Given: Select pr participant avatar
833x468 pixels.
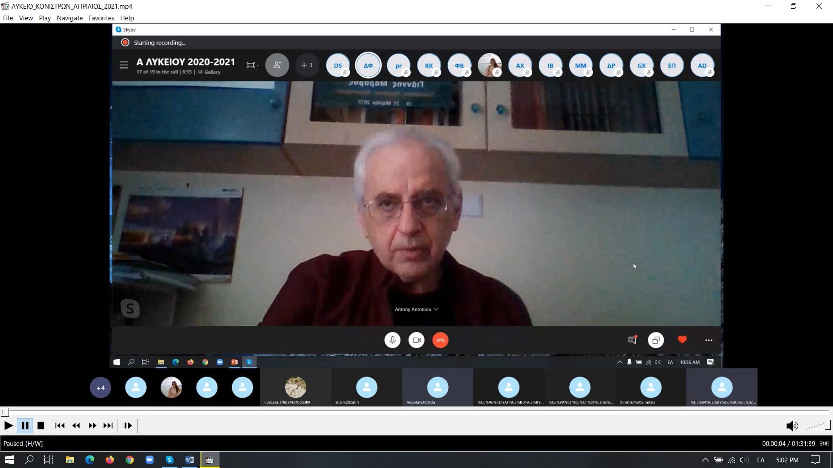Looking at the screenshot, I should tap(398, 65).
